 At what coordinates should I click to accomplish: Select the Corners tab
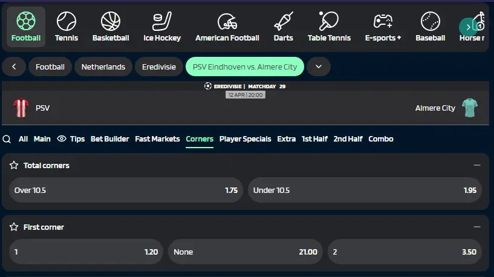pos(200,139)
